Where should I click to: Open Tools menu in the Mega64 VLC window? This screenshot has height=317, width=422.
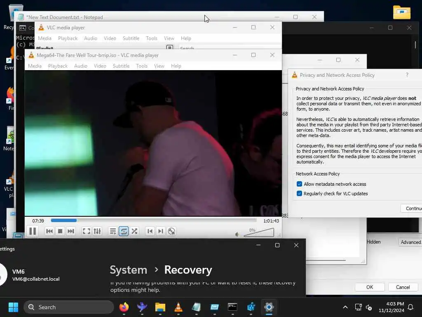[142, 66]
